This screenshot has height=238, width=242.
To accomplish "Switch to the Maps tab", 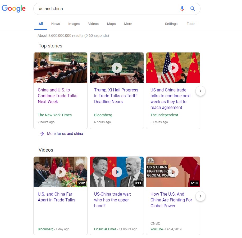I will [111, 24].
